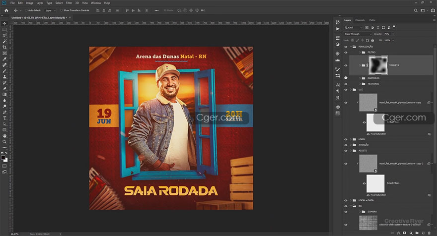Create a new adjustment layer icon
Viewport: 437px width, 236px height.
(x=411, y=233)
